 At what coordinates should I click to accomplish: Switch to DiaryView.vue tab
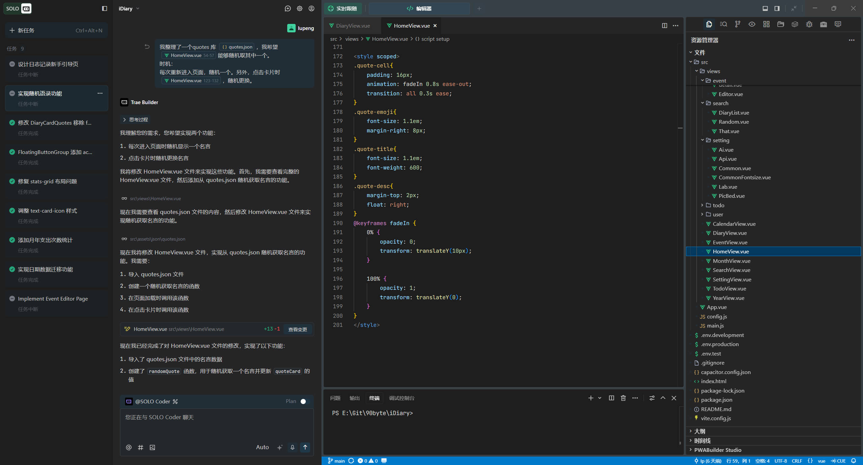click(353, 26)
